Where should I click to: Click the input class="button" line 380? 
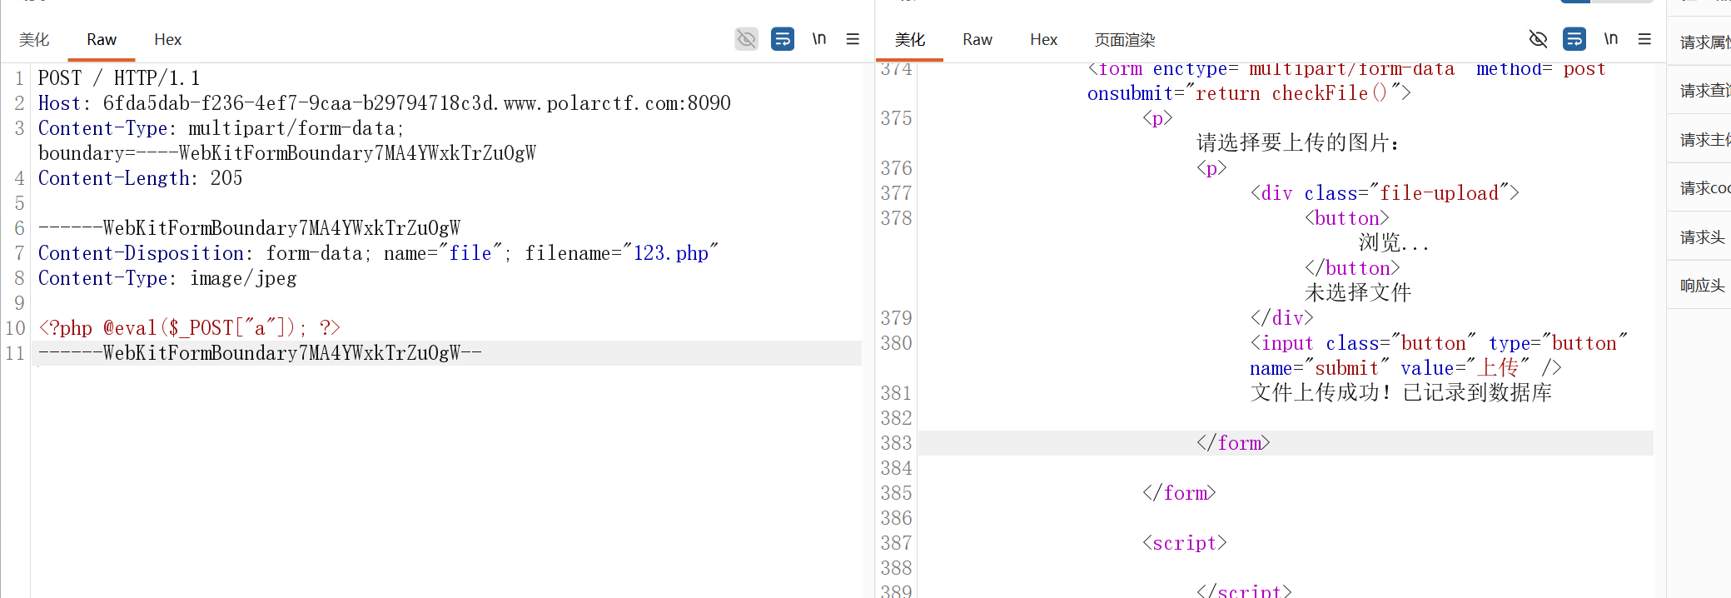click(x=1439, y=343)
